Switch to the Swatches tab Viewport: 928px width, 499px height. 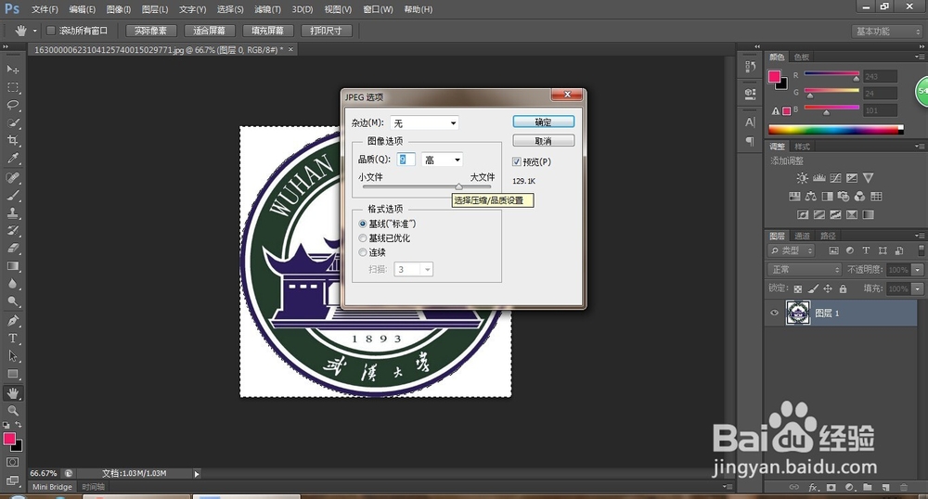coord(802,57)
